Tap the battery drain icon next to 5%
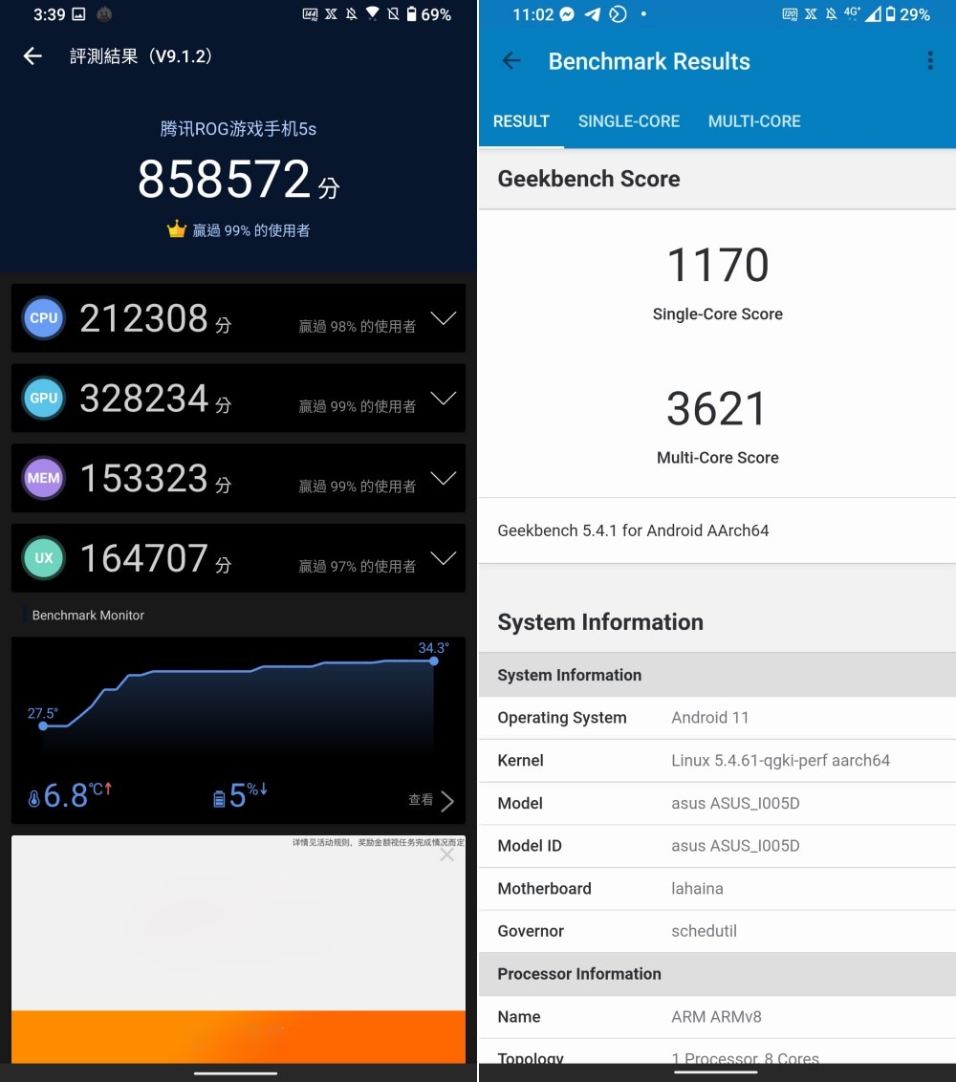Viewport: 956px width, 1082px height. coord(219,799)
